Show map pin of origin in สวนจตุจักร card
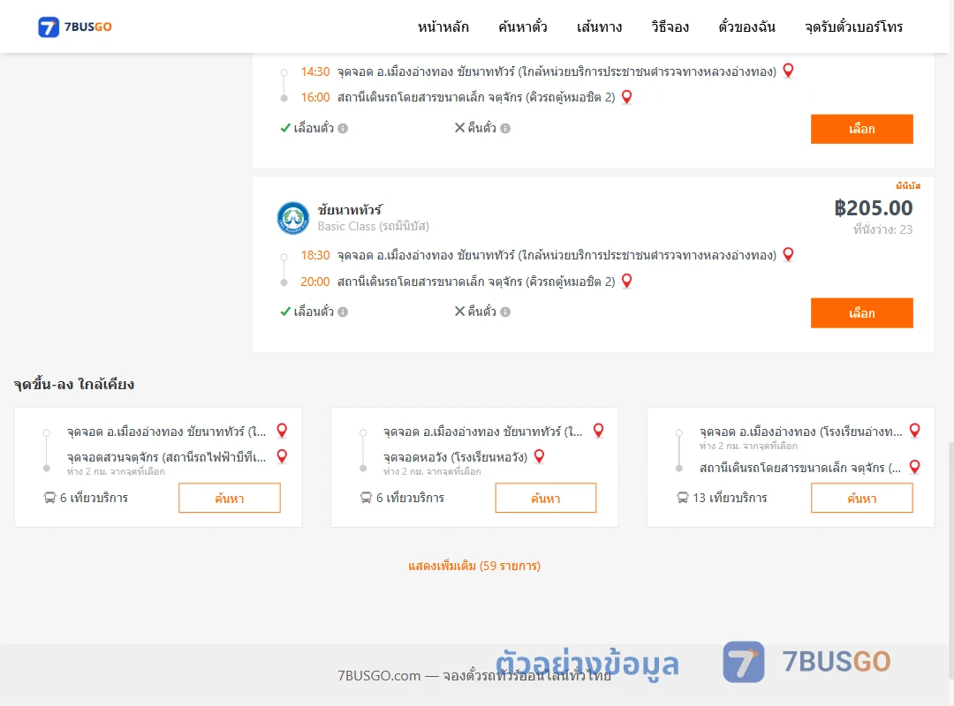Viewport: 954px width, 706px height. pyautogui.click(x=283, y=431)
